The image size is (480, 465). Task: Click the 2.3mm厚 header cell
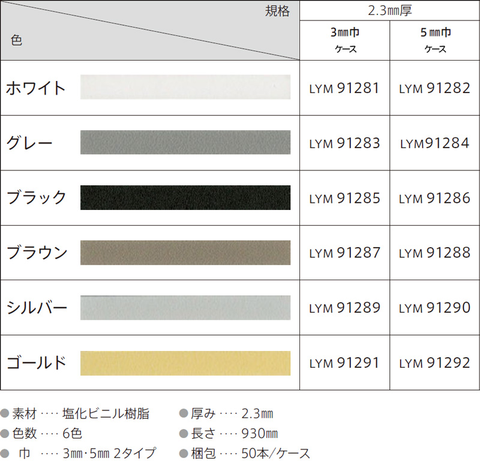pos(389,11)
